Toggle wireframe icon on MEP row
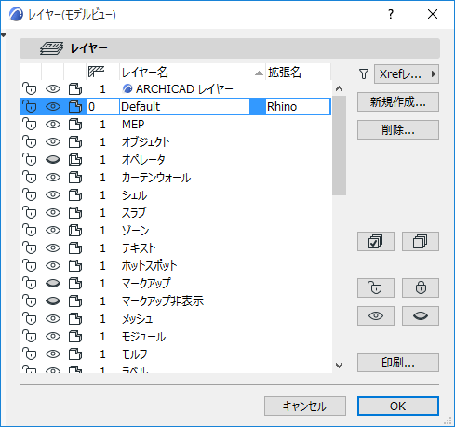 point(75,125)
